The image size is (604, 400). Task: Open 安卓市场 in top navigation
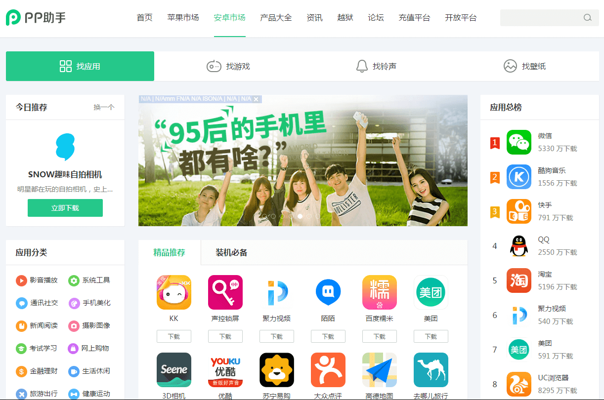pyautogui.click(x=230, y=18)
